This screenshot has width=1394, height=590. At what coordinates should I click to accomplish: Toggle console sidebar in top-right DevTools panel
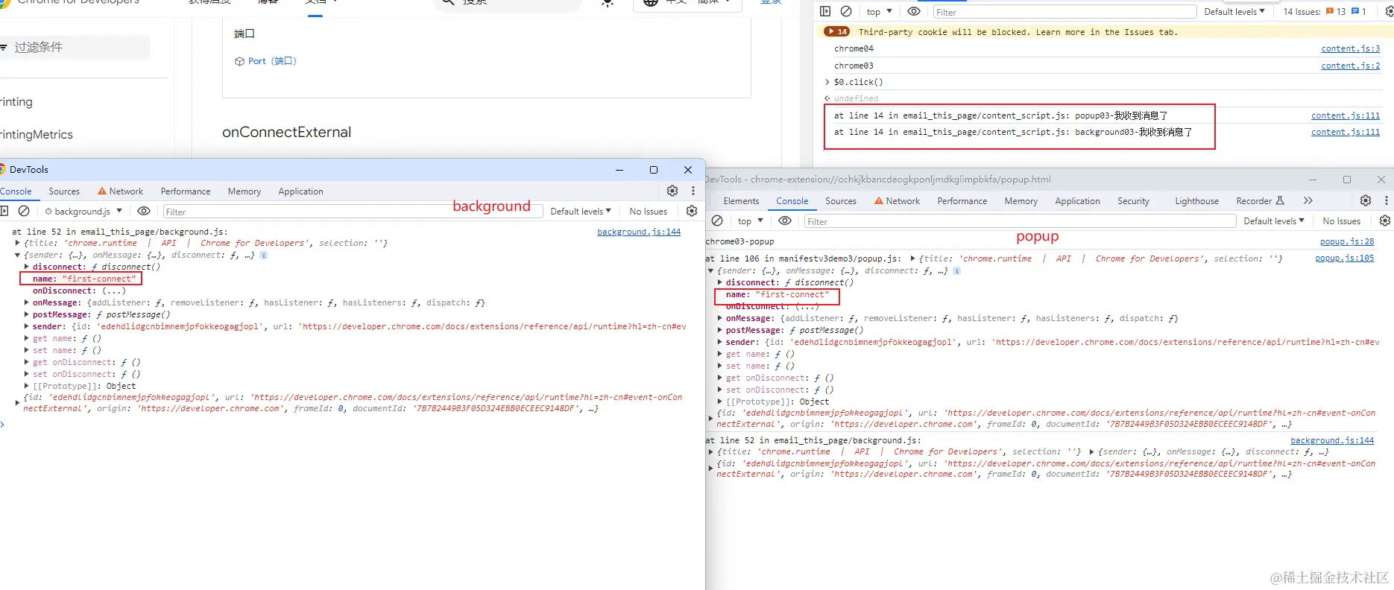point(824,11)
